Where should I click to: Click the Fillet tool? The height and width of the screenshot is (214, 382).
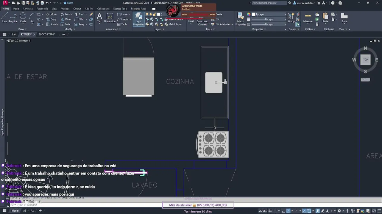tap(79, 19)
